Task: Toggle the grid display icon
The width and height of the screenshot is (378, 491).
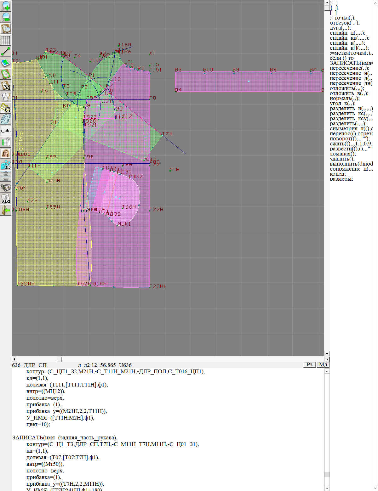Action: point(6,40)
